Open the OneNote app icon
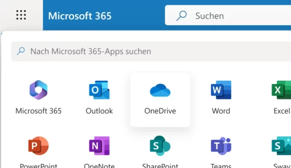 99,146
